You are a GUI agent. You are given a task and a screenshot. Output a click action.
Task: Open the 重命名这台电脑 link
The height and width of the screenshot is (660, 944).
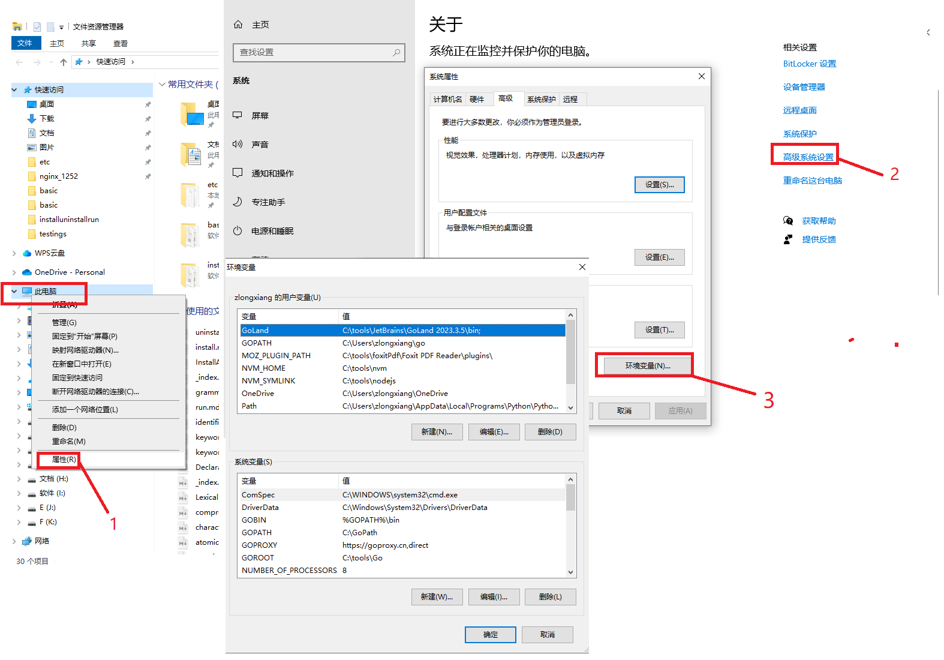812,181
